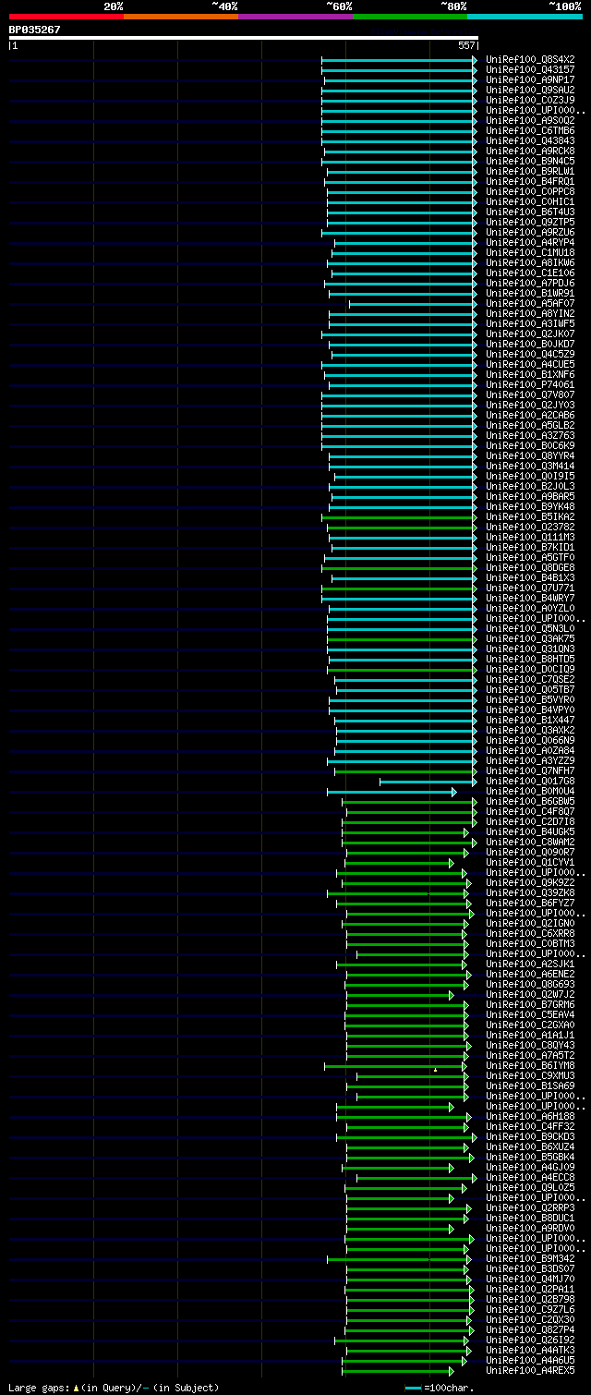Select the UniRef100_B0M0U4 label

(x=530, y=791)
